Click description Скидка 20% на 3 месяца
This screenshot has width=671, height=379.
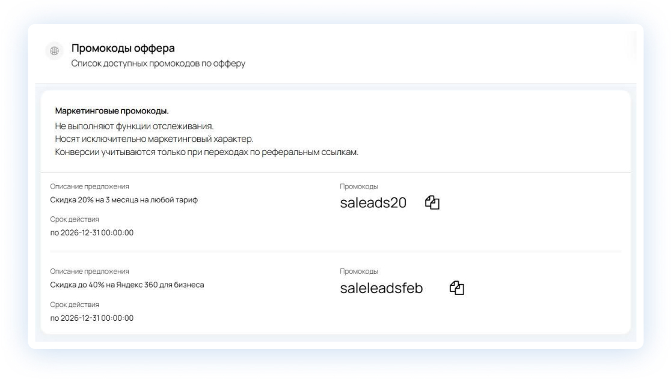pyautogui.click(x=124, y=199)
